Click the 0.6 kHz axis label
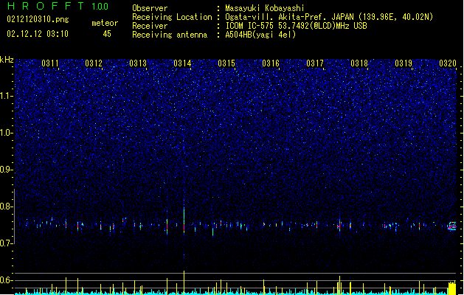464x295 pixels. (x=6, y=280)
